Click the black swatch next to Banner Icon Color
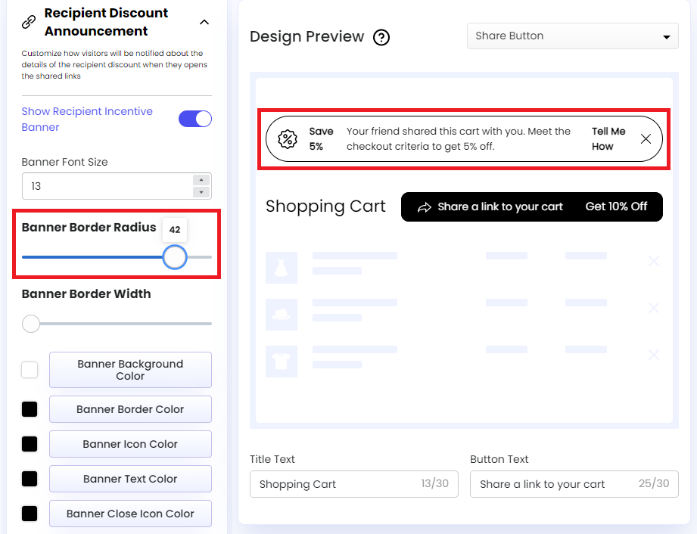 30,444
